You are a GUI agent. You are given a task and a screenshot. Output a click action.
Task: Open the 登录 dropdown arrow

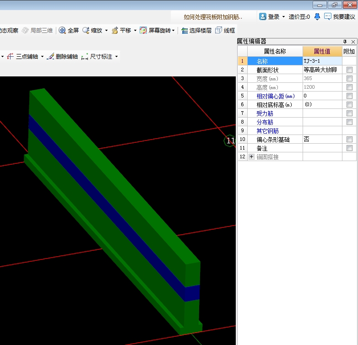283,16
